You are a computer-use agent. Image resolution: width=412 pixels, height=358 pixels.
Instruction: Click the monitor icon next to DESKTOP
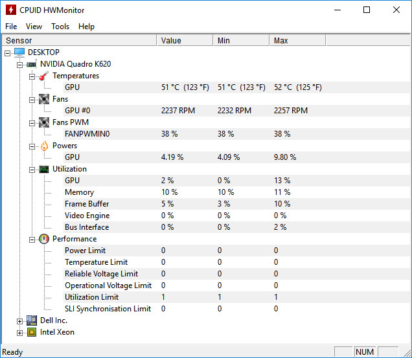click(19, 52)
